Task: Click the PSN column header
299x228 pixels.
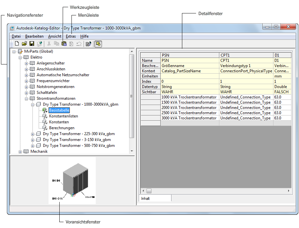Action: [190, 55]
